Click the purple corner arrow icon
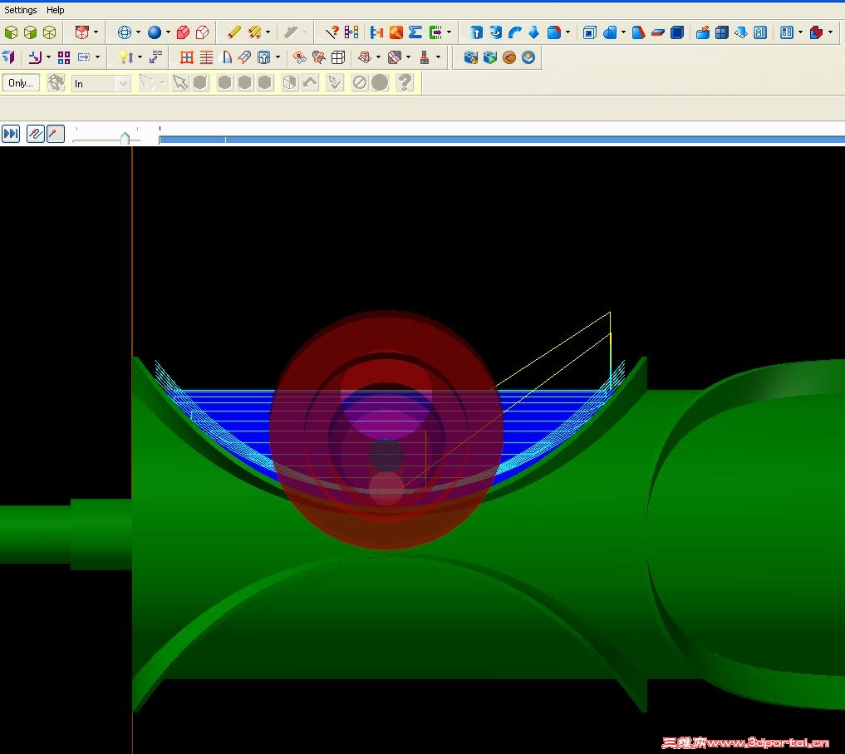This screenshot has height=754, width=845. [x=35, y=57]
